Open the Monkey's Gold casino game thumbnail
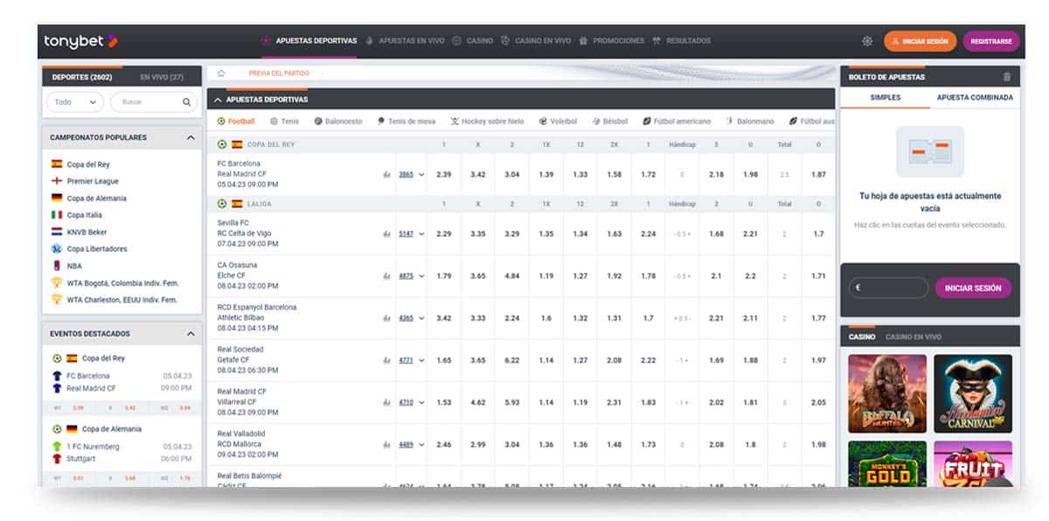 coord(887,463)
